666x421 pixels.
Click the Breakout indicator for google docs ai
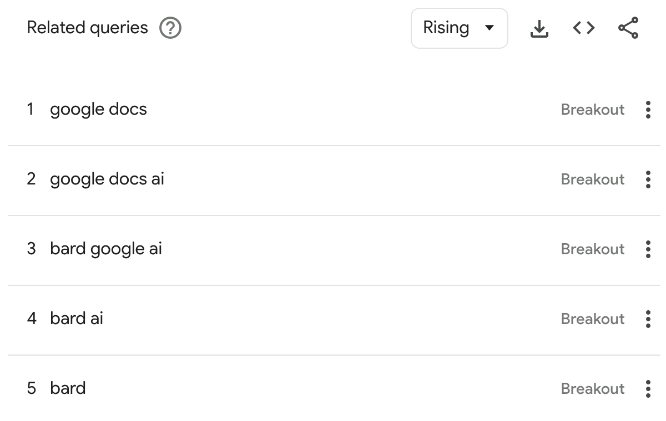(x=592, y=179)
